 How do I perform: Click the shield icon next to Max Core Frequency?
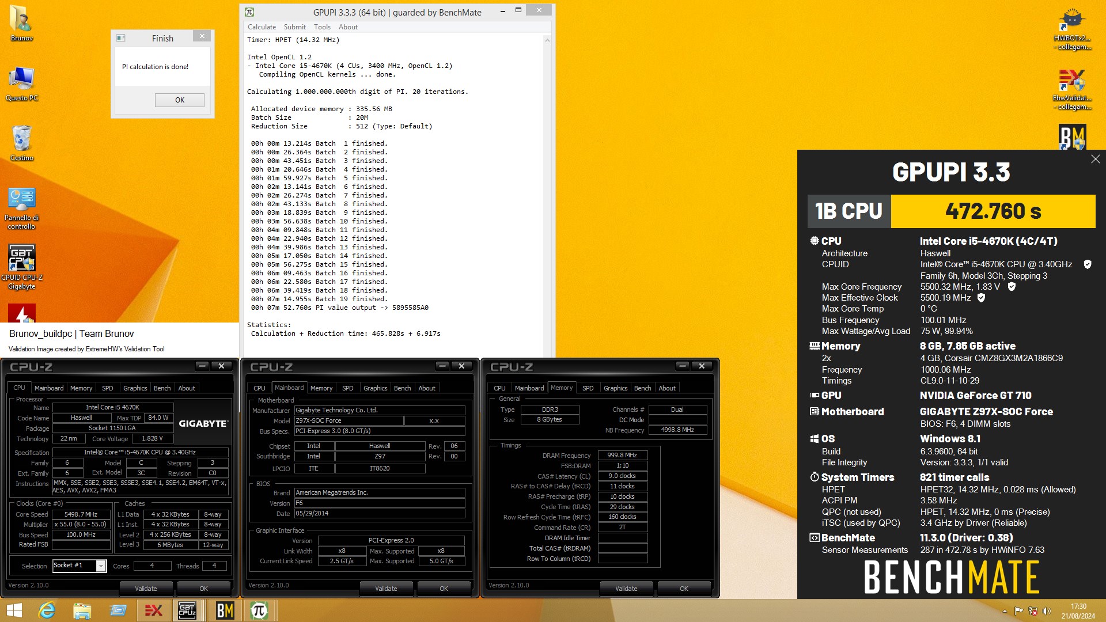[x=1012, y=286]
